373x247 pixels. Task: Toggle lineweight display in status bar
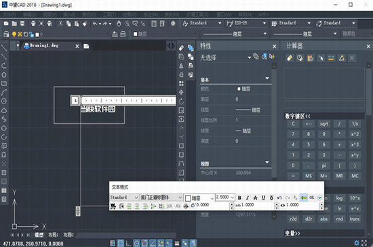tap(177, 243)
